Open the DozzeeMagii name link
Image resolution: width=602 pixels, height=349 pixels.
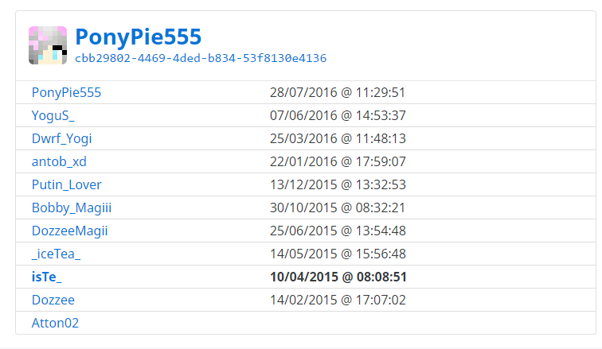pos(69,231)
